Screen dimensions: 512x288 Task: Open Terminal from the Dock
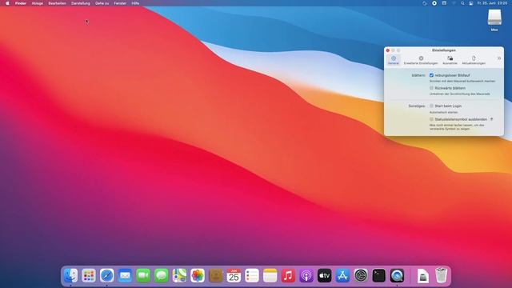point(378,275)
